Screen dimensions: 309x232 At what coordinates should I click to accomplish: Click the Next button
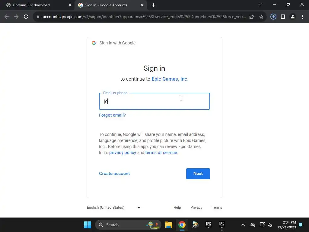tap(198, 174)
